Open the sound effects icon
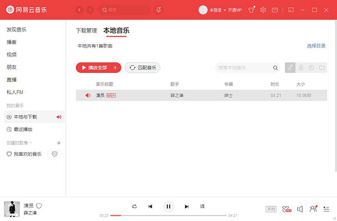Screen dimensions: 337x221 coord(287,209)
